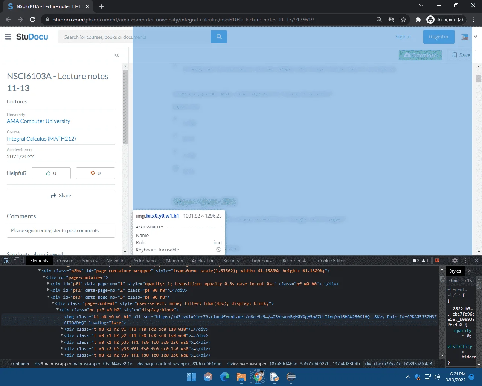Give a thumbs down rating
Screen dimensions: 482x386
(96, 173)
